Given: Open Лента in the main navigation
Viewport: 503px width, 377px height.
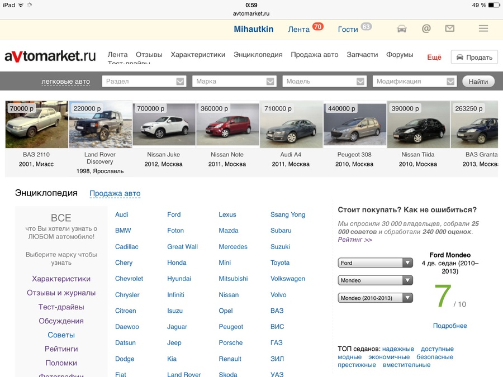Looking at the screenshot, I should coord(117,55).
